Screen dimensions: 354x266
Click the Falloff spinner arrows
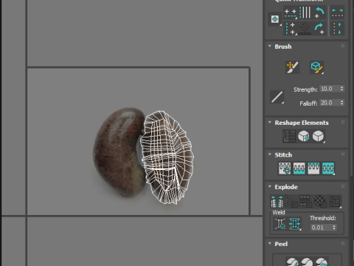341,103
